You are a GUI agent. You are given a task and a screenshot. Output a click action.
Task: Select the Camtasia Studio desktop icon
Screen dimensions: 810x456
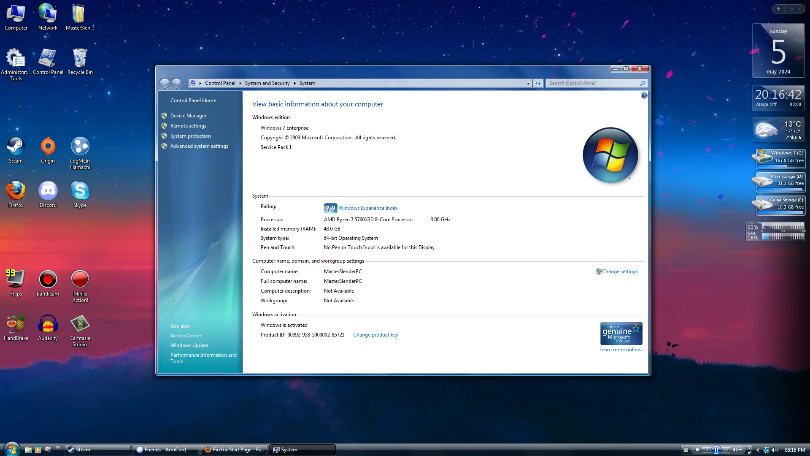click(80, 330)
